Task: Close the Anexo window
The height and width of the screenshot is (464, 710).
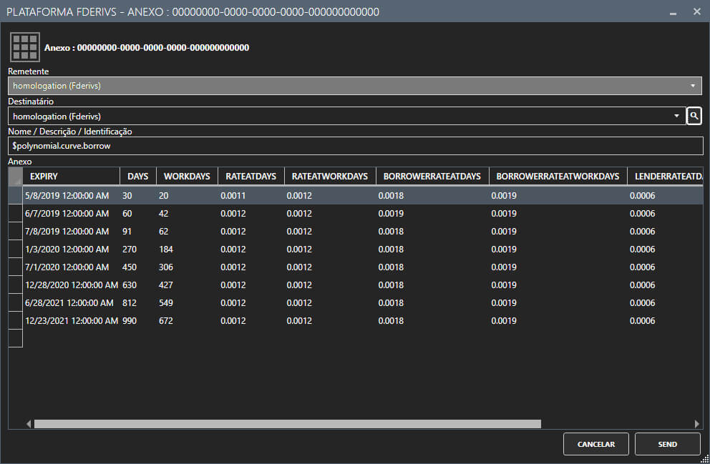Action: click(x=696, y=12)
